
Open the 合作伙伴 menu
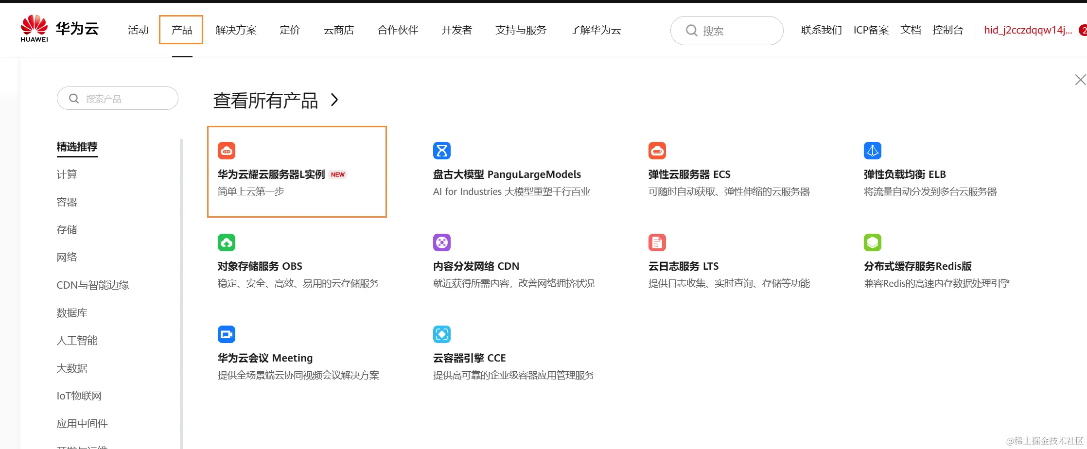(x=398, y=30)
